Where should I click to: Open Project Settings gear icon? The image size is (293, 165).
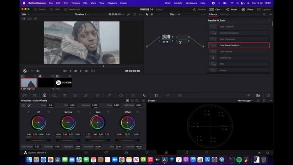click(267, 153)
